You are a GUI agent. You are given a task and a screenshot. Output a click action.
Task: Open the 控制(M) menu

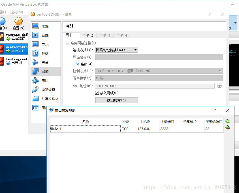click(17, 12)
